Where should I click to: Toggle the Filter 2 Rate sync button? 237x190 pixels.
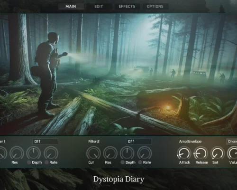[x=140, y=162]
